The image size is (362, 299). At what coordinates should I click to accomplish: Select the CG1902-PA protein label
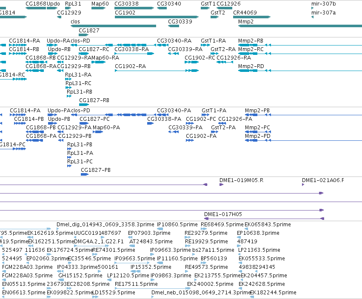coord(201,136)
